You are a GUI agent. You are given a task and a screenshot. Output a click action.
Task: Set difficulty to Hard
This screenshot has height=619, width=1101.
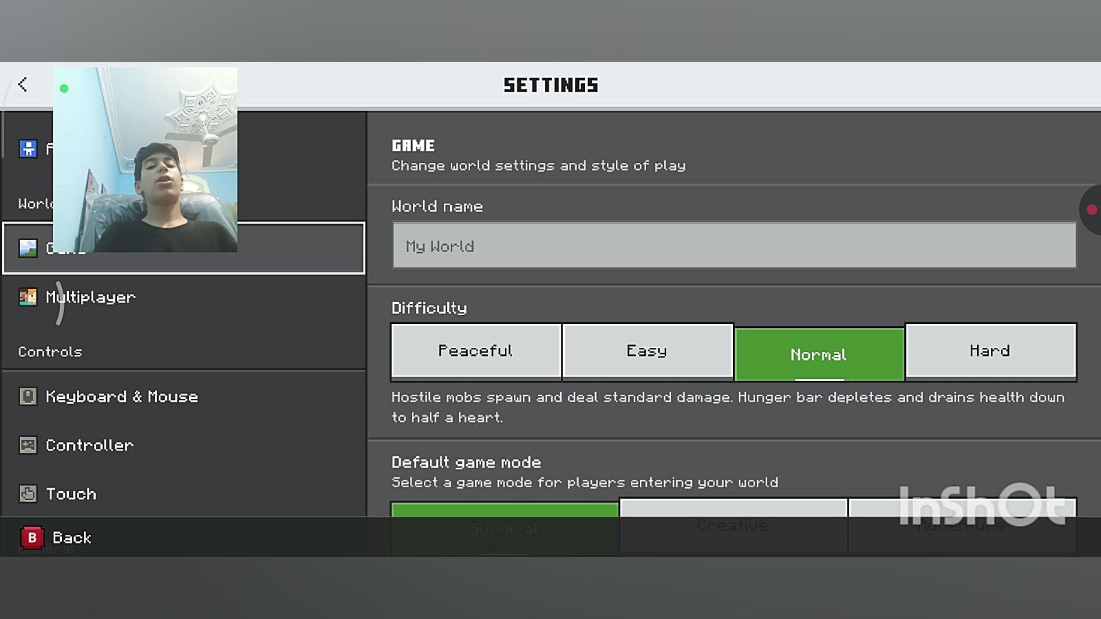click(991, 351)
